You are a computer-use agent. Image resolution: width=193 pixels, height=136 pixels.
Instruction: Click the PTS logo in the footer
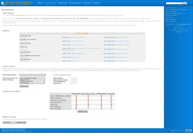tap(189, 130)
